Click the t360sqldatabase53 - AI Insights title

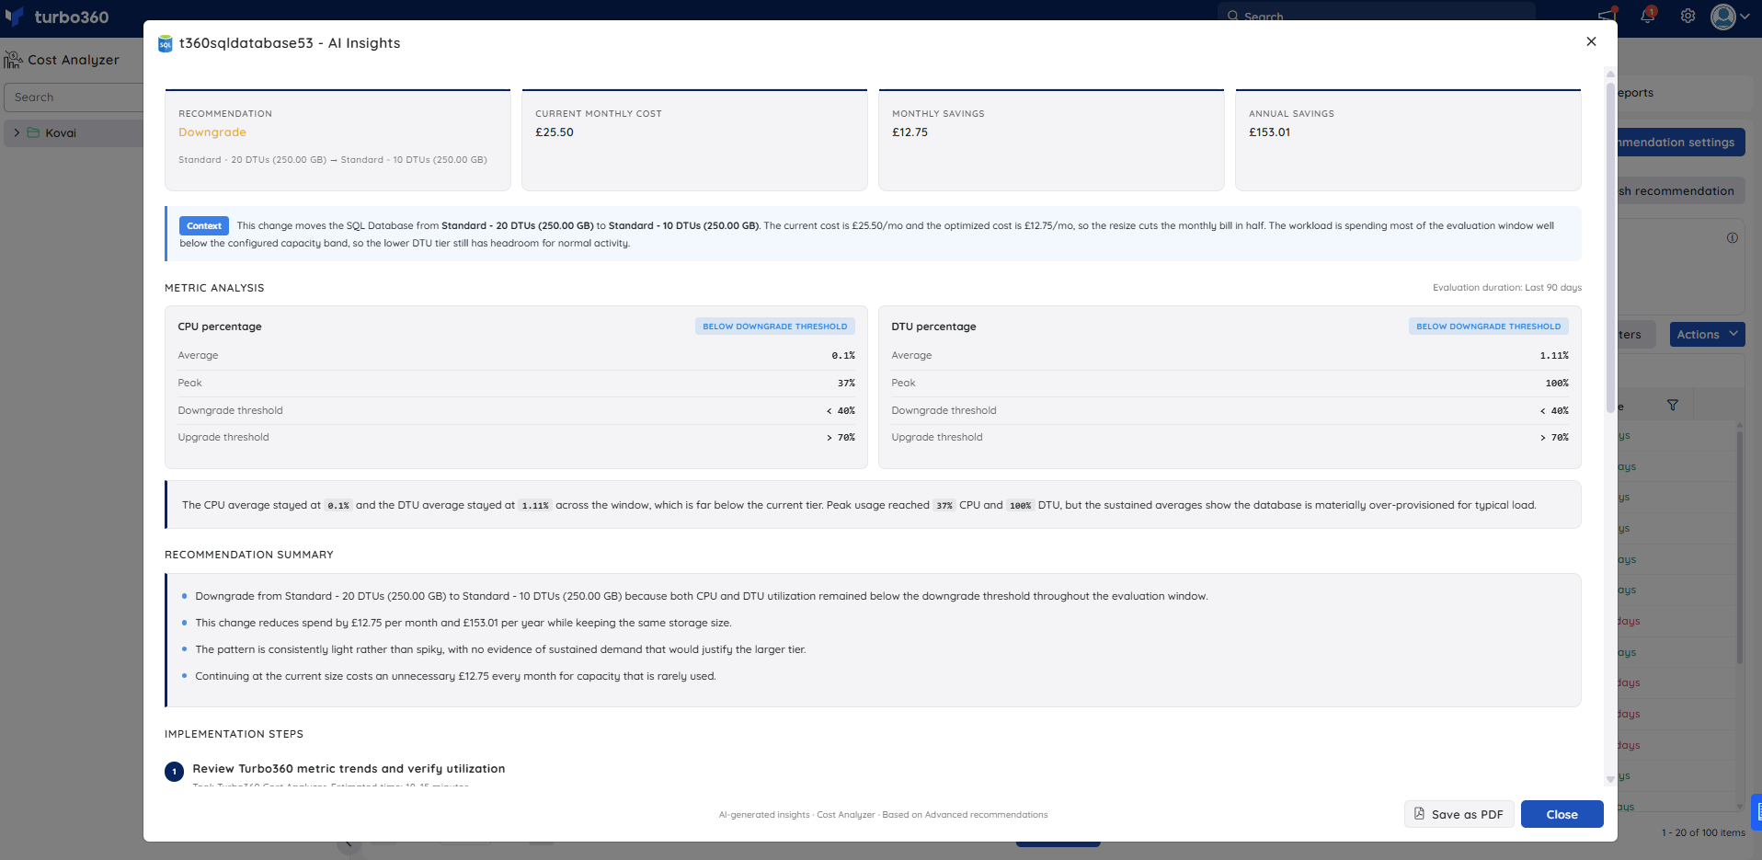pos(290,43)
